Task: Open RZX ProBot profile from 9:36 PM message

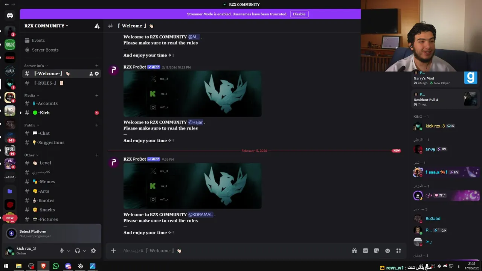Action: point(134,159)
